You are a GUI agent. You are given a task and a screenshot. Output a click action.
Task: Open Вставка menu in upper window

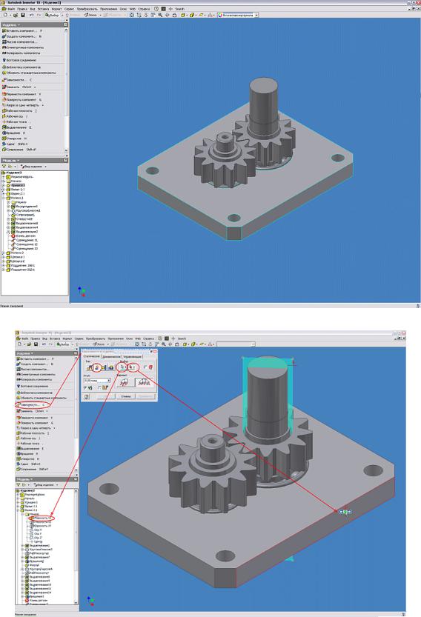[x=43, y=9]
